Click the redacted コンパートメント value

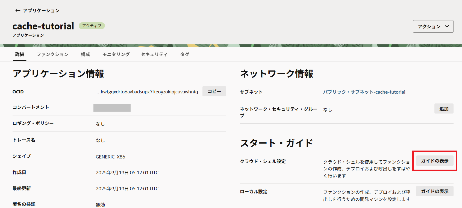pos(112,108)
